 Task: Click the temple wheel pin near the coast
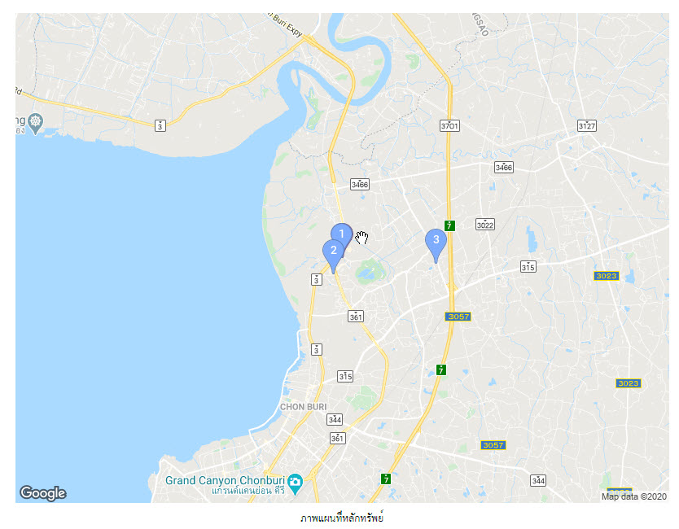coord(36,124)
